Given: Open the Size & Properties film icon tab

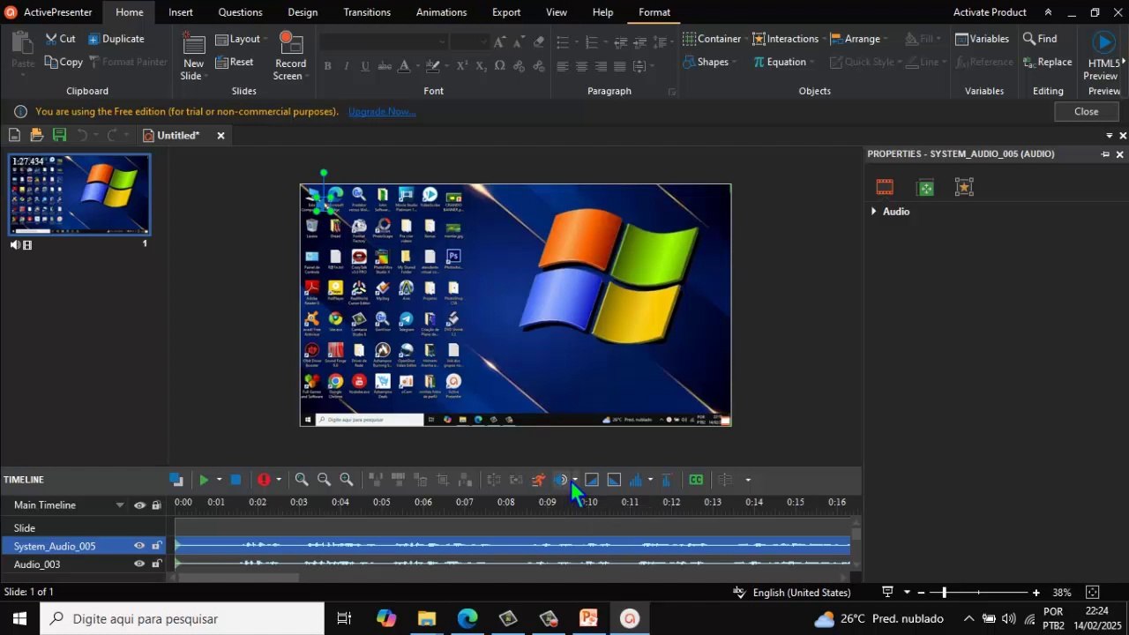Looking at the screenshot, I should point(885,187).
